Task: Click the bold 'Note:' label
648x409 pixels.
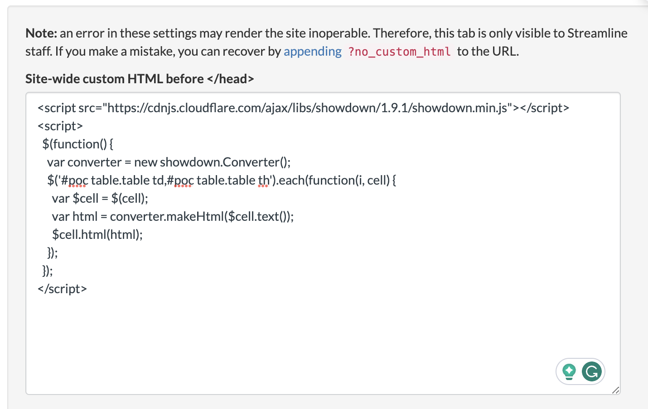Action: [41, 33]
